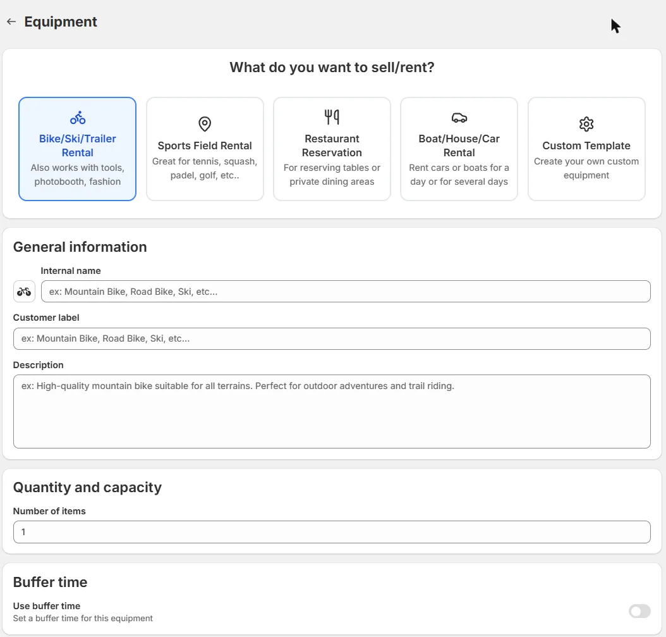
Task: Pick the Restaurant Reservation template card
Action: click(332, 149)
